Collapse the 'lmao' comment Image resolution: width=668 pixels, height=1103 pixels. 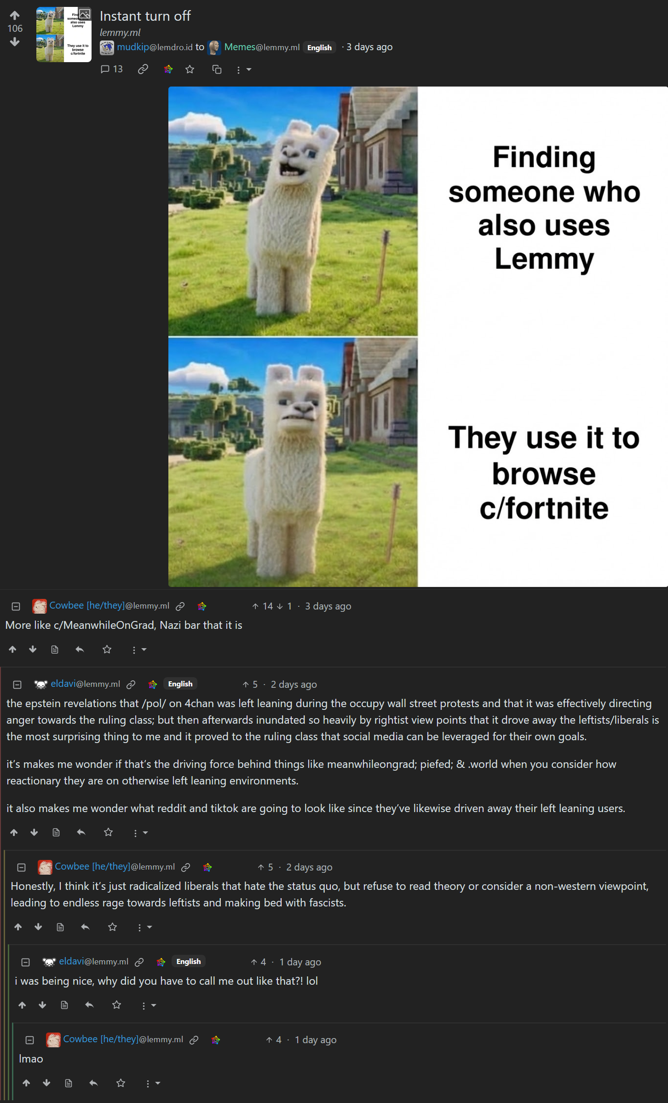[30, 1040]
